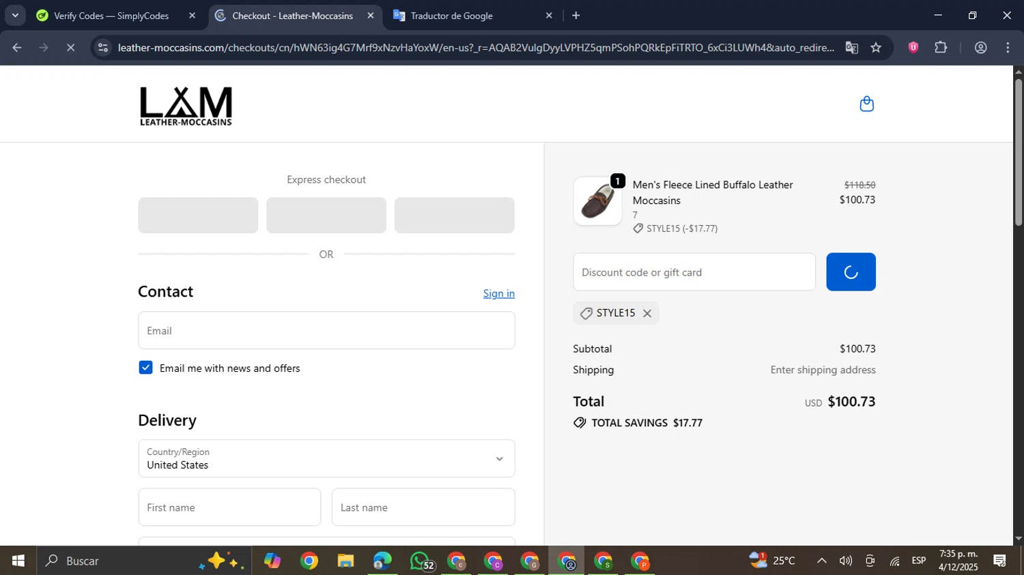Viewport: 1024px width, 575px height.
Task: Open the Extensions puzzle icon
Action: tap(941, 48)
